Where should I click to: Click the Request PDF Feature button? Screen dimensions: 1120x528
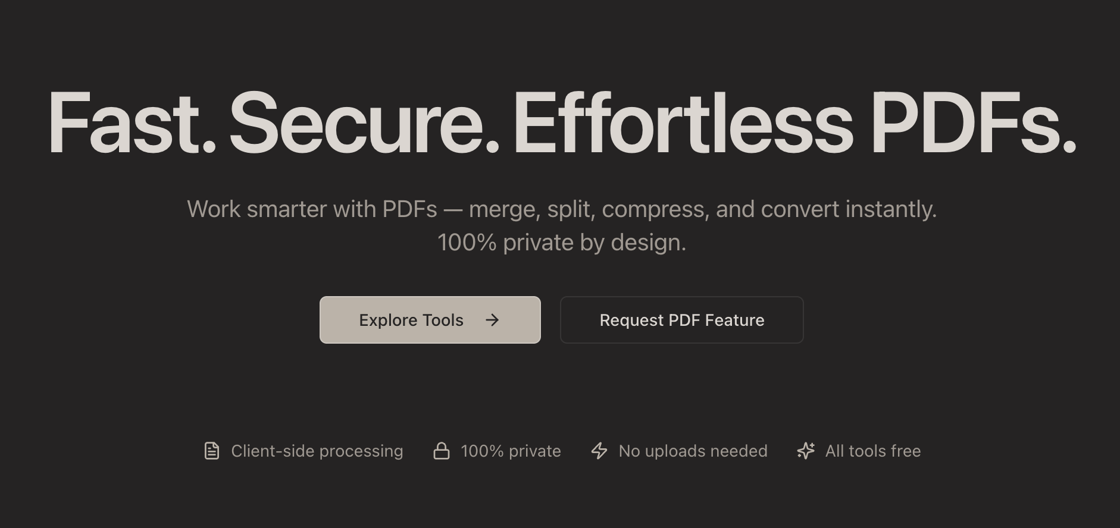point(681,320)
